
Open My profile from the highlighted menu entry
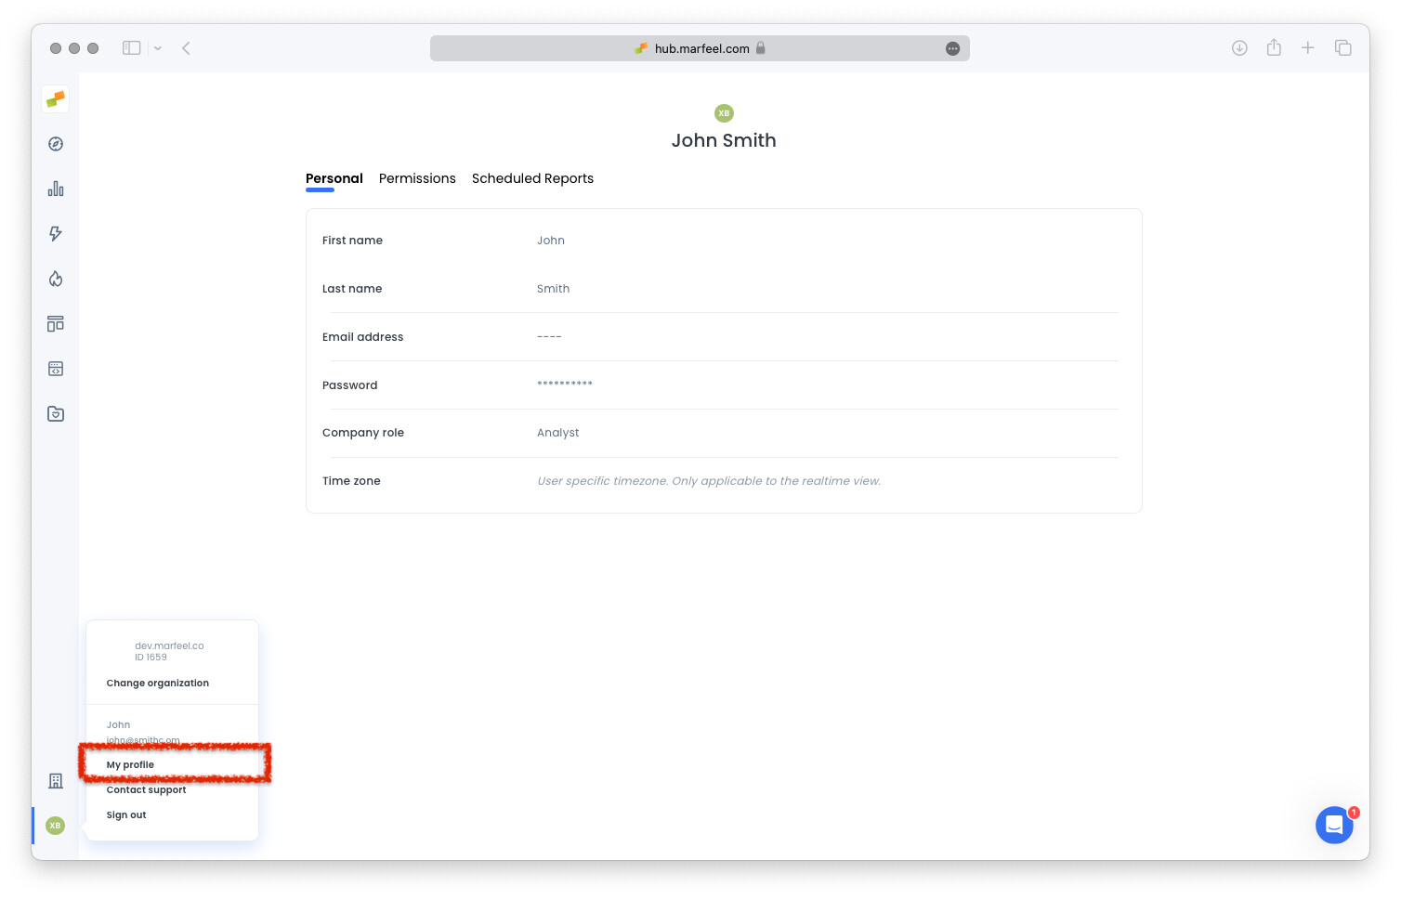click(x=130, y=764)
